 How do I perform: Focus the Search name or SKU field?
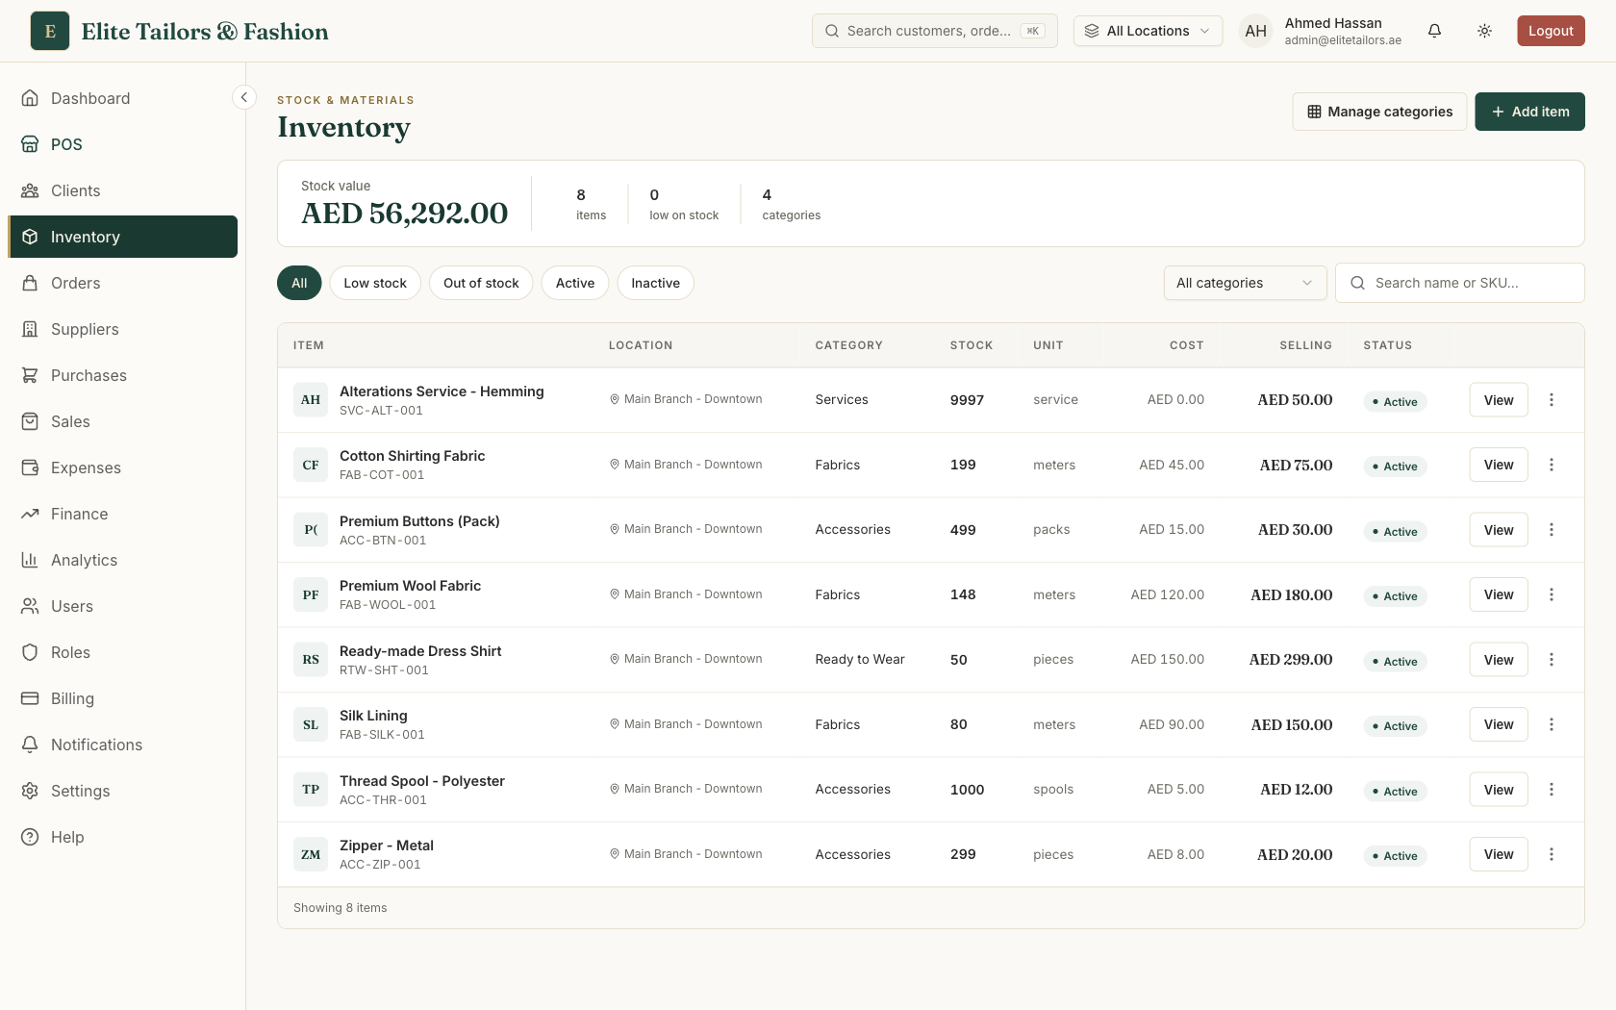coord(1460,283)
